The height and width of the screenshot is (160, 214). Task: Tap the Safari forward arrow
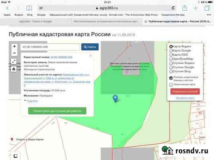[18, 8]
